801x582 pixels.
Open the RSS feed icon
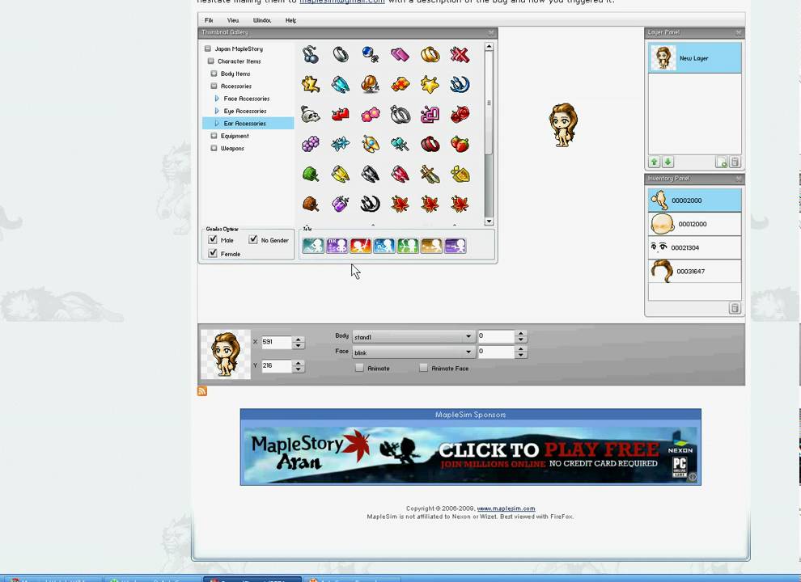click(202, 391)
